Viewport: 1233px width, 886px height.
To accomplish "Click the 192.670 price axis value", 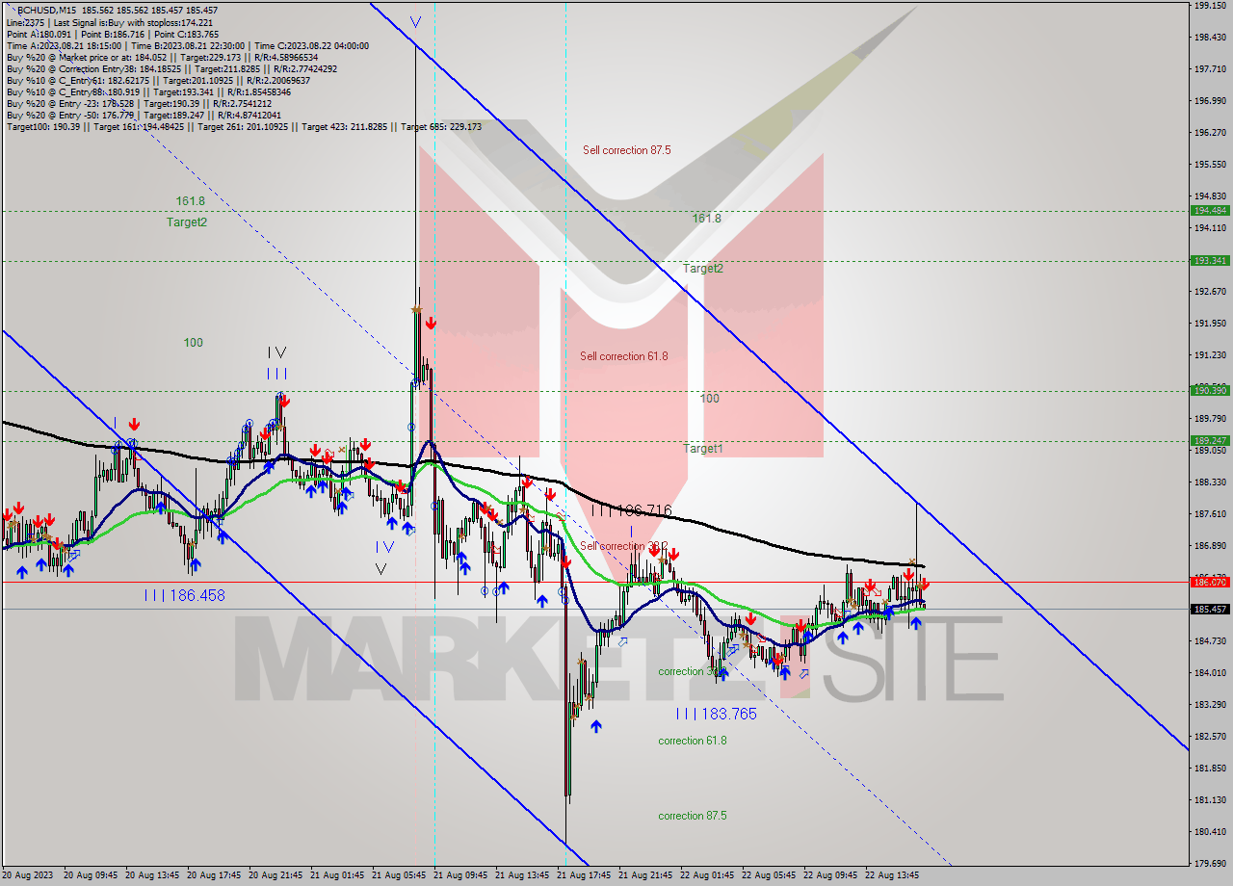I will pyautogui.click(x=1209, y=291).
